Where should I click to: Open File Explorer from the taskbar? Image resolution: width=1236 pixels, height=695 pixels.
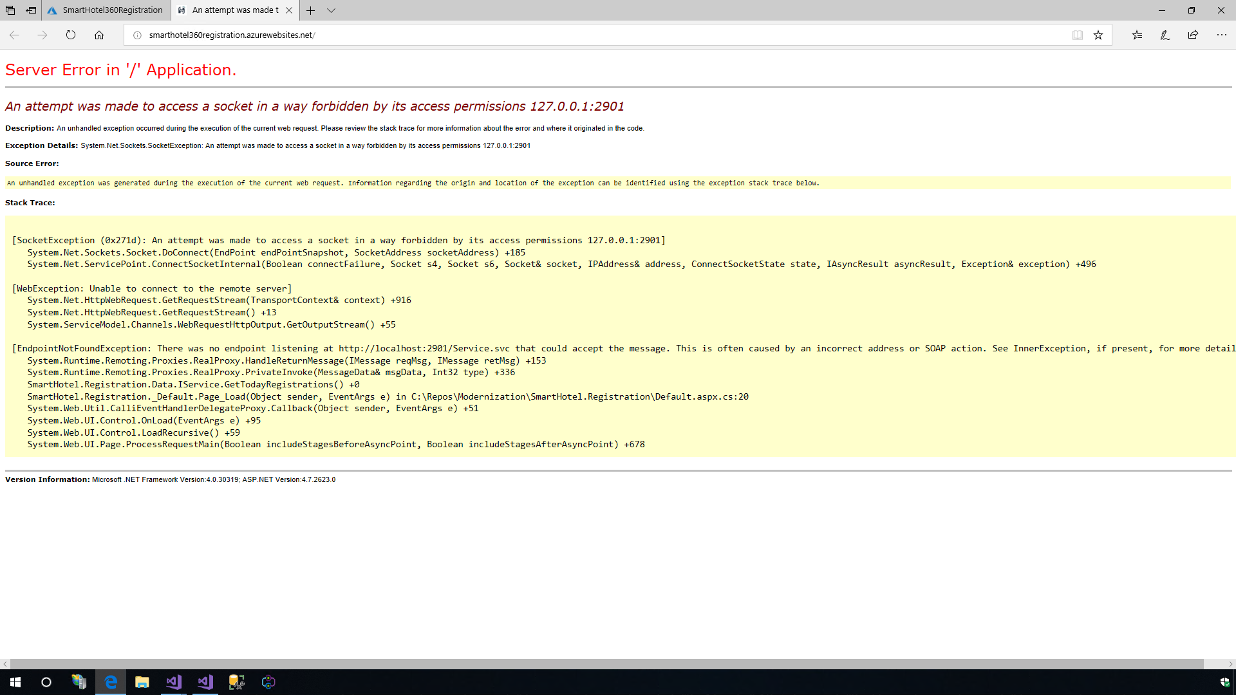pos(142,682)
